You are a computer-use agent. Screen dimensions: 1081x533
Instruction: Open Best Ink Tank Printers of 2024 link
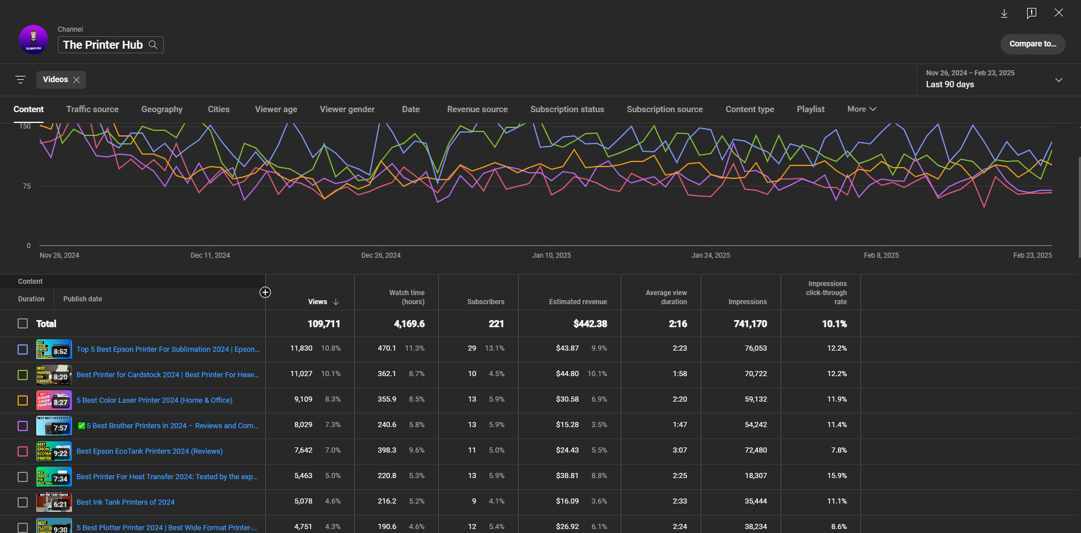125,502
